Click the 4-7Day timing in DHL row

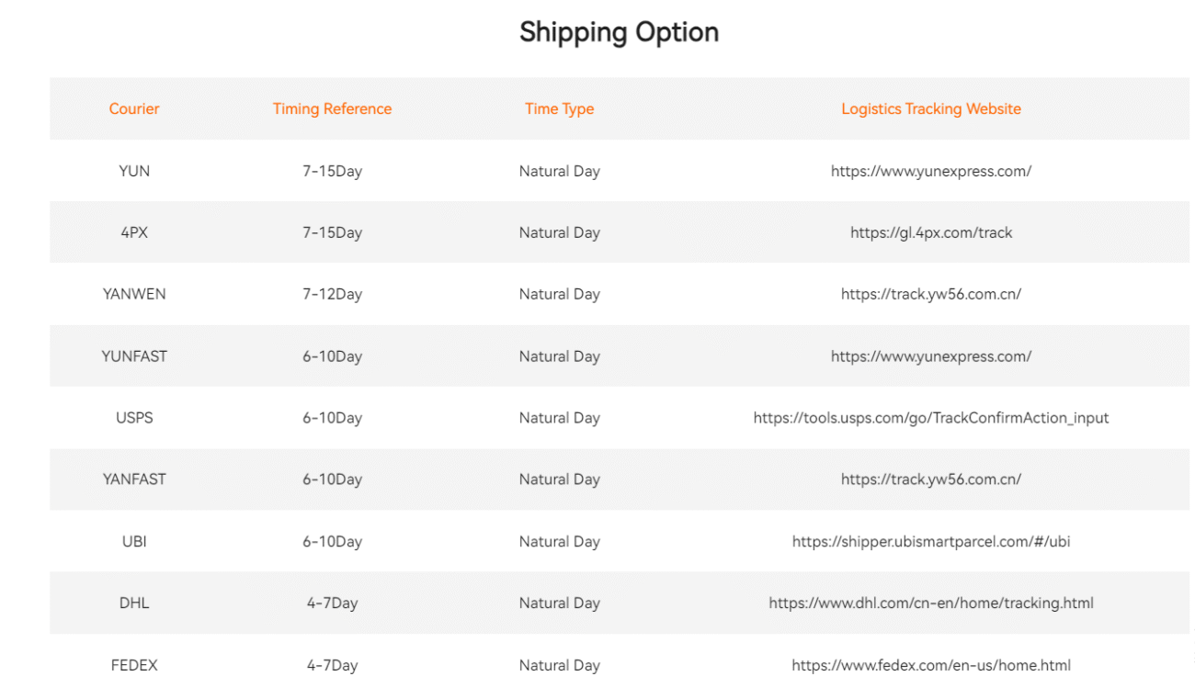coord(332,603)
